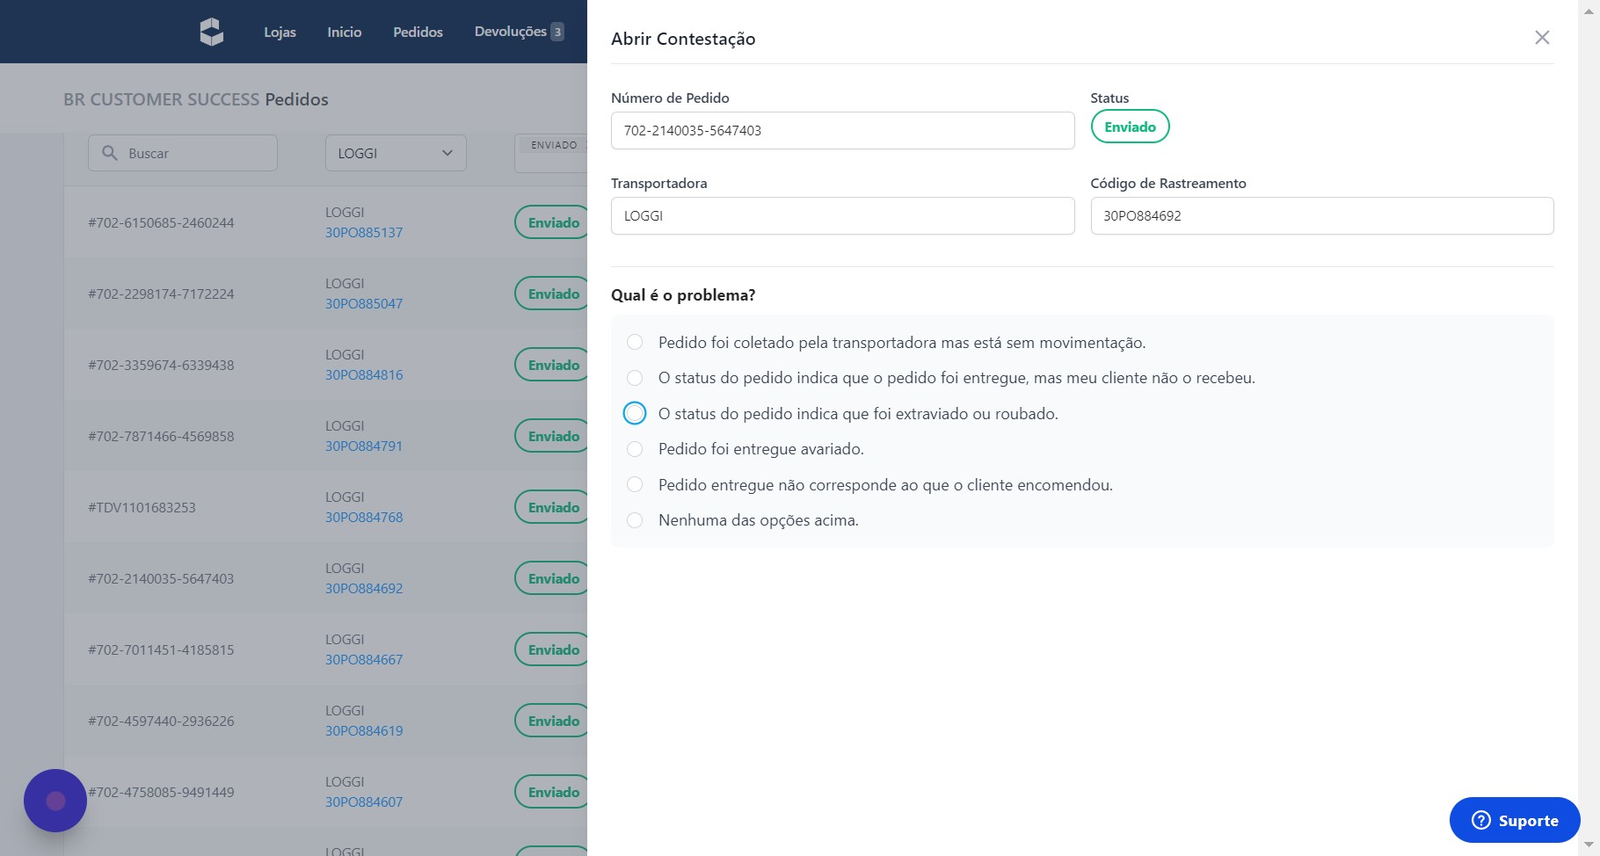
Task: Click the Suporte help button
Action: coord(1514,820)
